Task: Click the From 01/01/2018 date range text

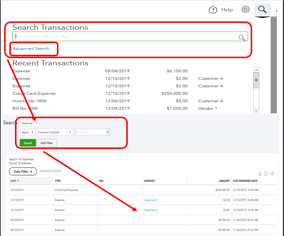Action: tap(50, 171)
